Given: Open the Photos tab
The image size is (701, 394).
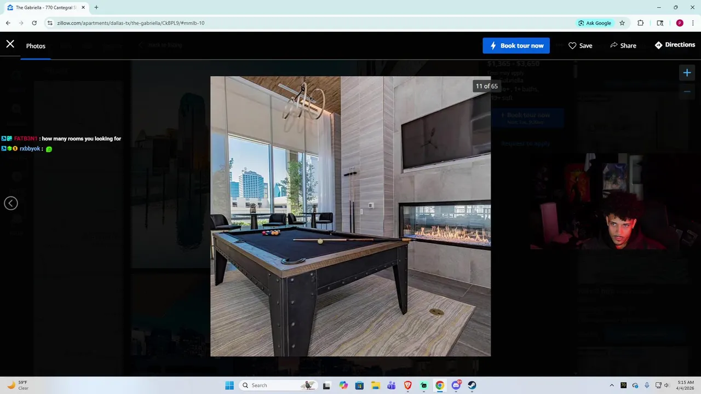Looking at the screenshot, I should click(36, 46).
